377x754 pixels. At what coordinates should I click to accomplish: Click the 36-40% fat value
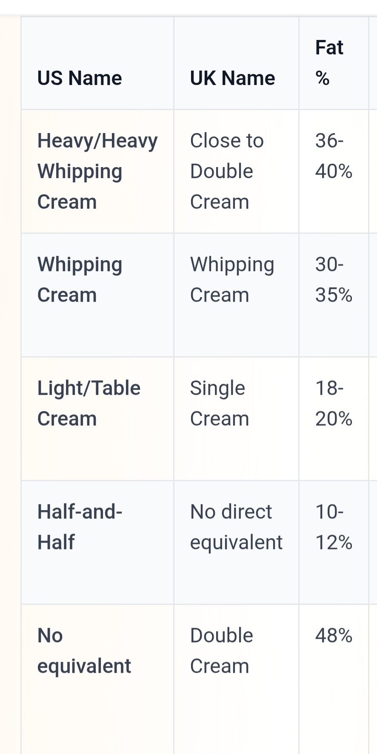tap(334, 156)
